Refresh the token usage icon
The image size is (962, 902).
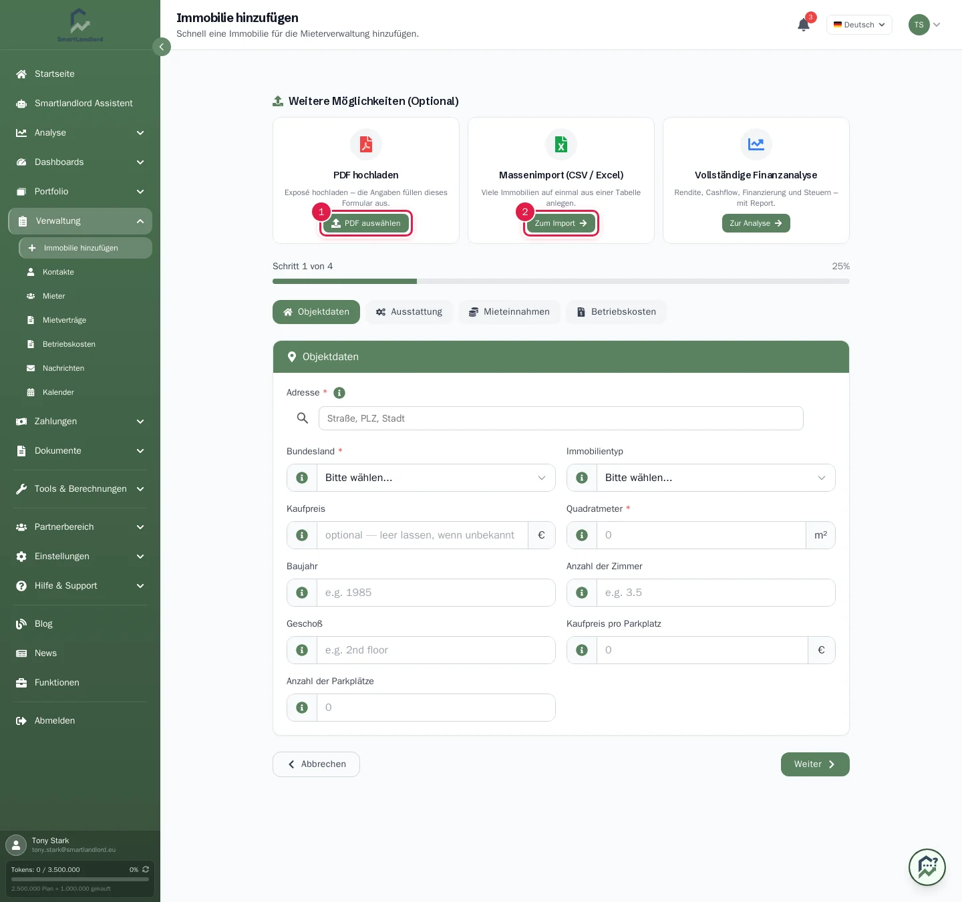[x=146, y=869]
